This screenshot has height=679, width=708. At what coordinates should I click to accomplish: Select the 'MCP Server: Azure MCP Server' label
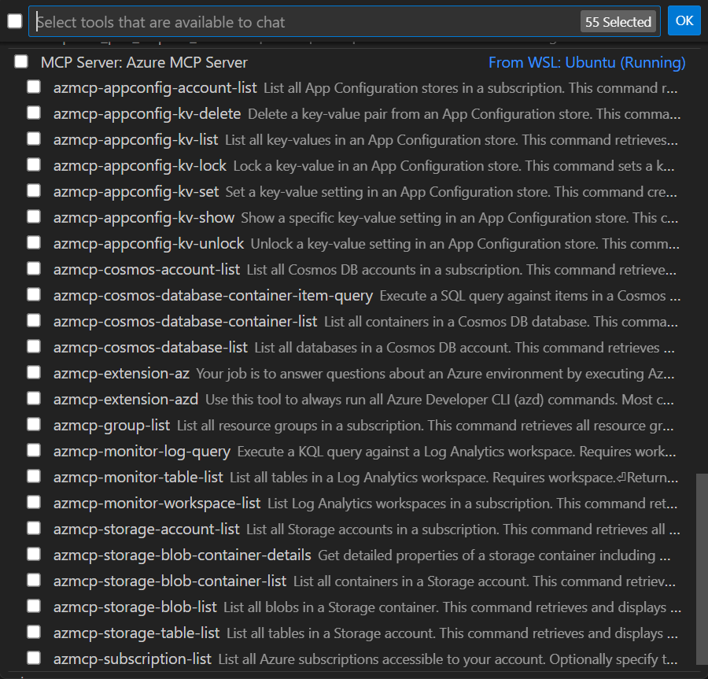[x=144, y=62]
